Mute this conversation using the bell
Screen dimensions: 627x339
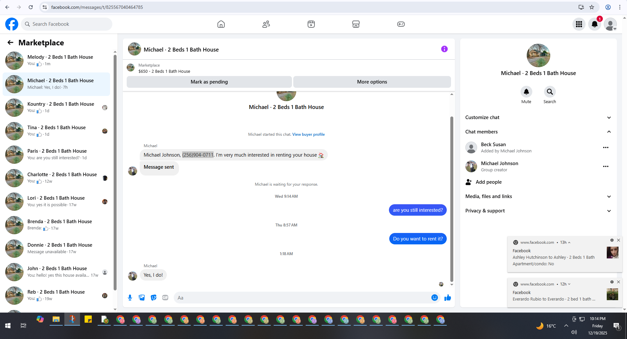click(526, 92)
